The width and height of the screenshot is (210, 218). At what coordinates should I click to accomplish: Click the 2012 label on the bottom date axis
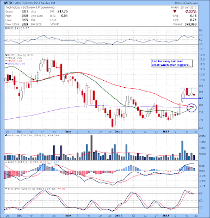[166, 215]
